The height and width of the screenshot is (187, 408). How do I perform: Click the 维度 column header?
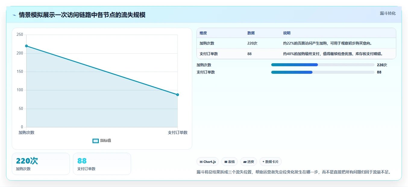click(x=203, y=33)
